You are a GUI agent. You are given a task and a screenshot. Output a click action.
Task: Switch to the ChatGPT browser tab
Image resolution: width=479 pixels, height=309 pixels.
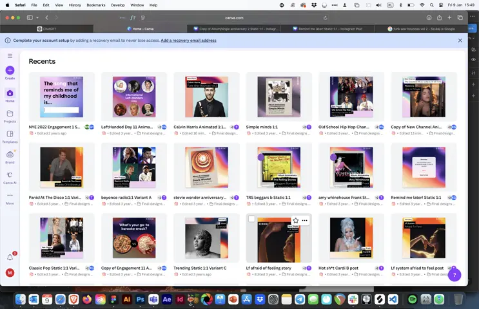[x=48, y=28]
